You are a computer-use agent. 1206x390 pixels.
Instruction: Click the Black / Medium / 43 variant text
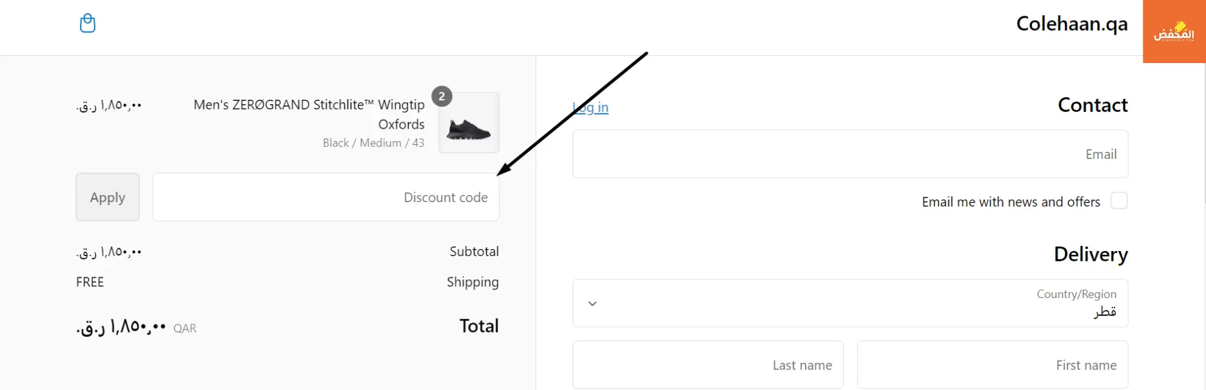[x=374, y=143]
